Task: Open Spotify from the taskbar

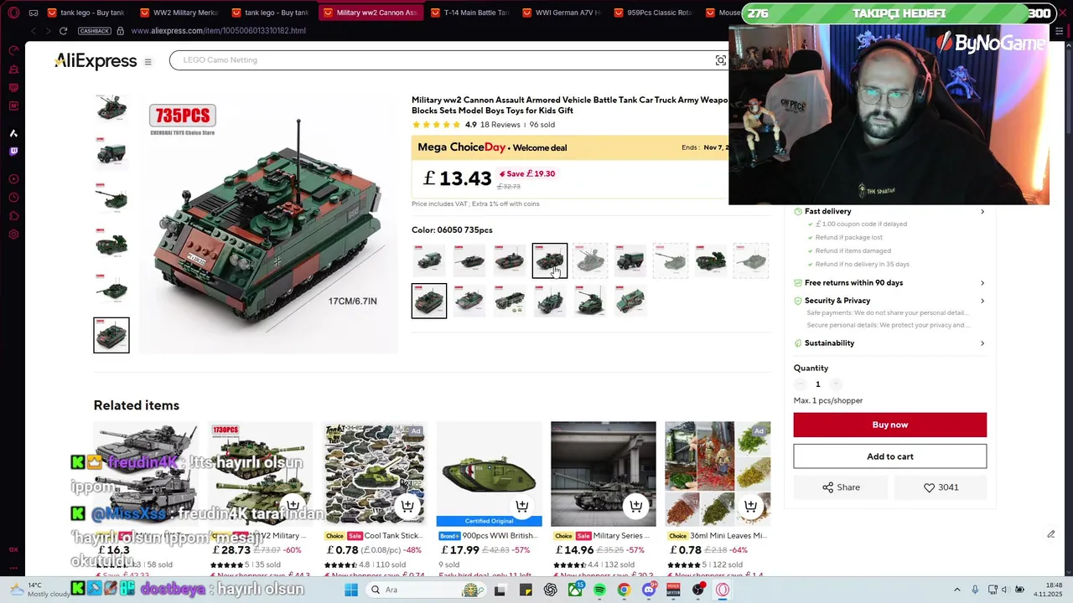Action: point(599,590)
